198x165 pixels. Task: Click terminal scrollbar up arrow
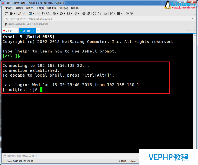(195, 35)
